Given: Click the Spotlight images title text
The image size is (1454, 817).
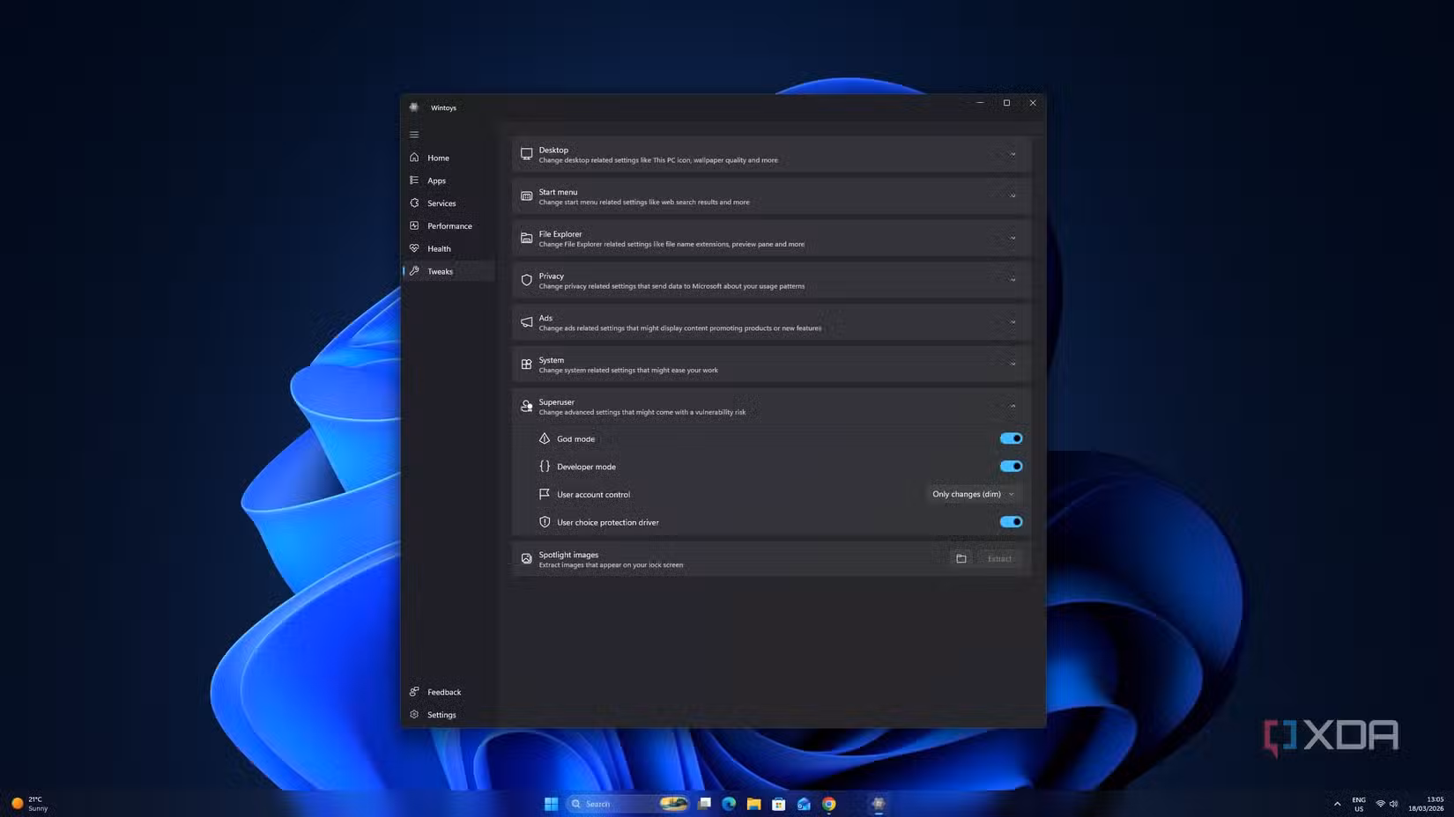Looking at the screenshot, I should 568,555.
